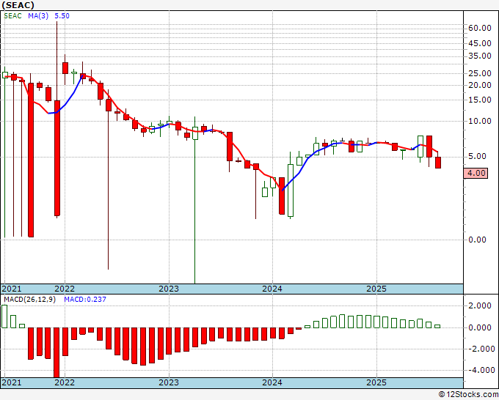Click the 2025 label on MACD timeline
Screen dimensions: 499x400
coord(376,382)
